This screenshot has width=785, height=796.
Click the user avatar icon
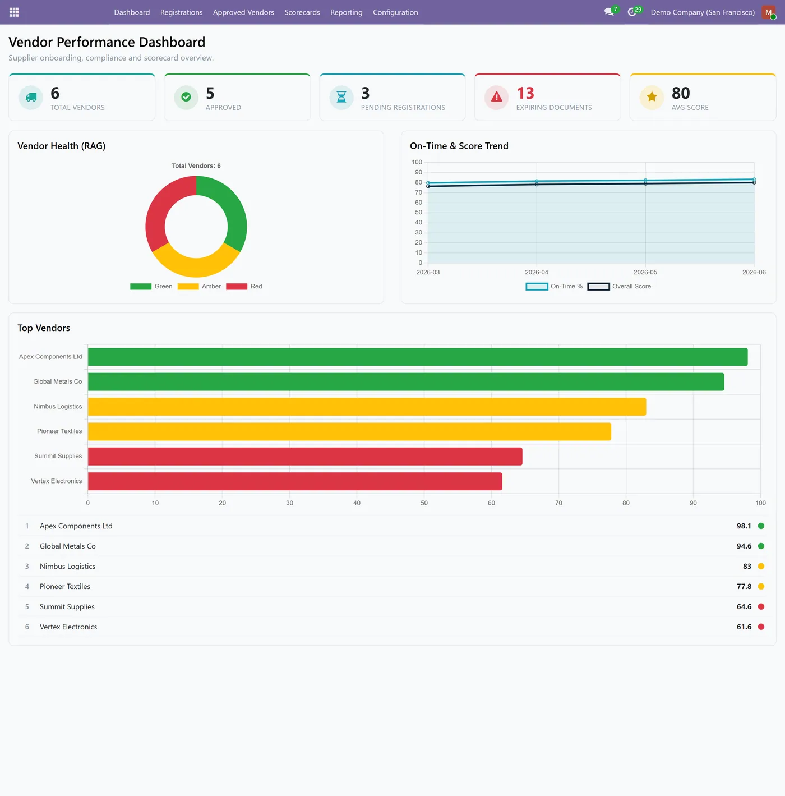click(x=769, y=12)
